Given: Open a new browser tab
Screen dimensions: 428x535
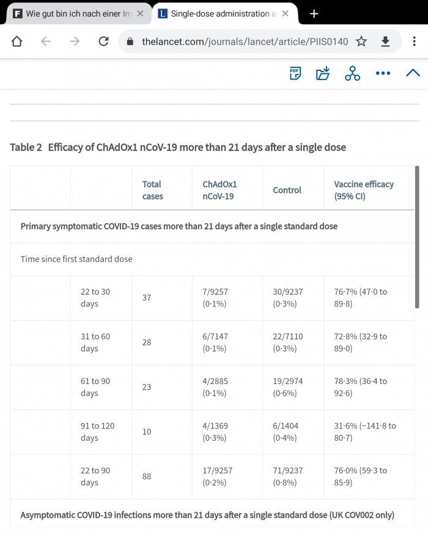Looking at the screenshot, I should pos(314,13).
